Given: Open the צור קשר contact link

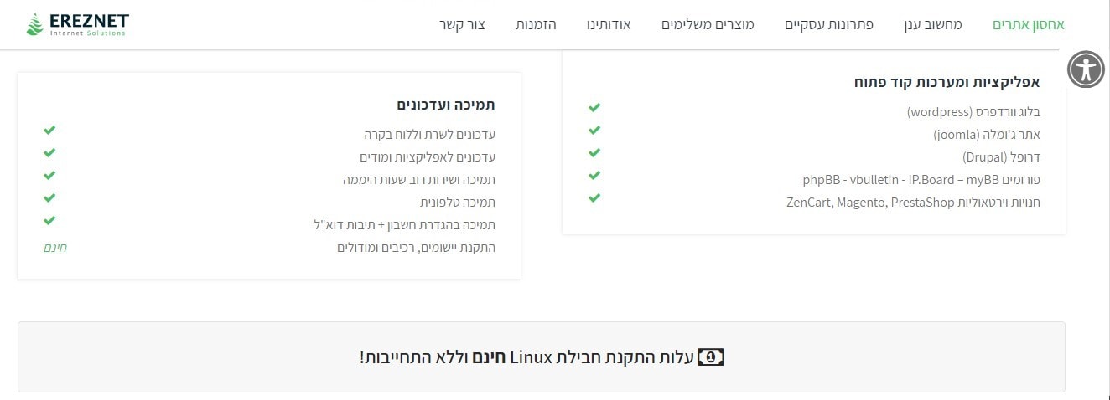Looking at the screenshot, I should 463,24.
